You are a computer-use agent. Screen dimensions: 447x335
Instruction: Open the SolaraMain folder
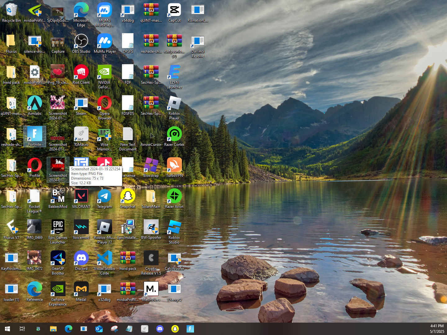pyautogui.click(x=151, y=199)
